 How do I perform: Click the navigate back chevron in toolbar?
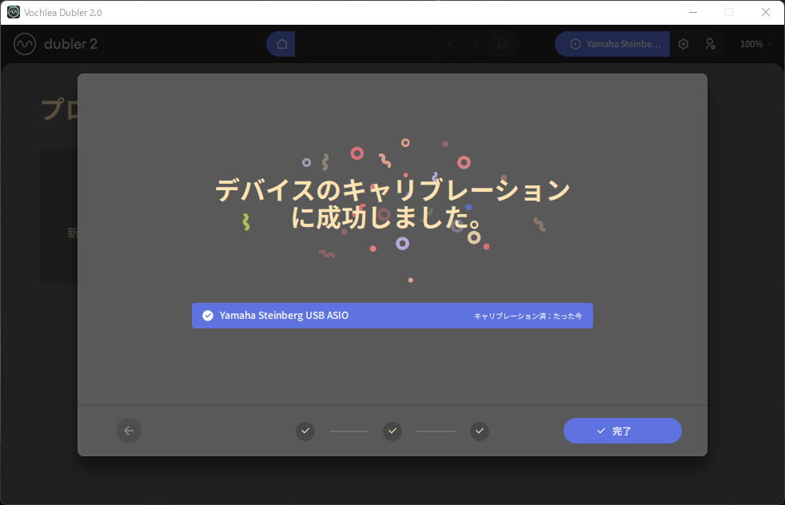tap(450, 44)
